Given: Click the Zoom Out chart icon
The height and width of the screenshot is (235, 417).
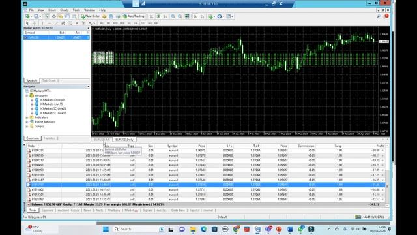Looking at the screenshot, I should [180, 16].
